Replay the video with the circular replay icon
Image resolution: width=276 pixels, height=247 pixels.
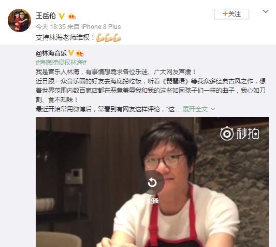[x=152, y=182]
